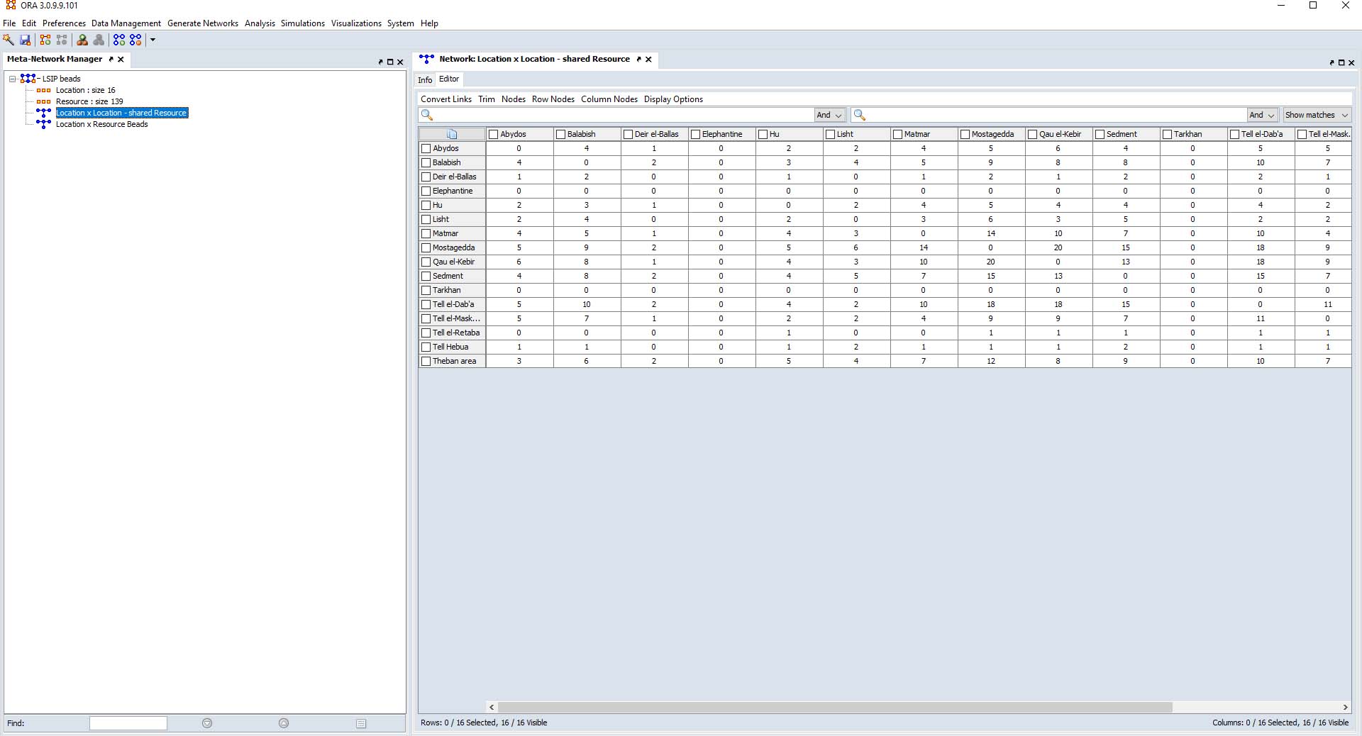Open the Generate Networks menu
Screen dimensions: 1362x736
coord(203,23)
